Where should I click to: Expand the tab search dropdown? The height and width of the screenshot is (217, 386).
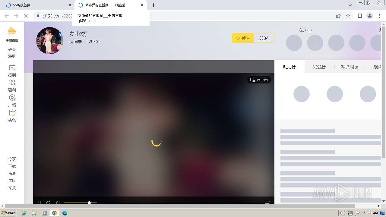coord(350,5)
